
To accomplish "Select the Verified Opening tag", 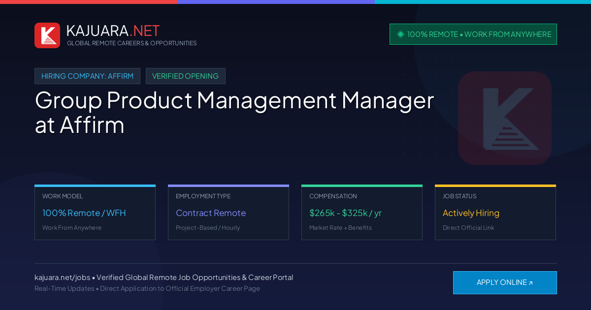I will 185,76.
